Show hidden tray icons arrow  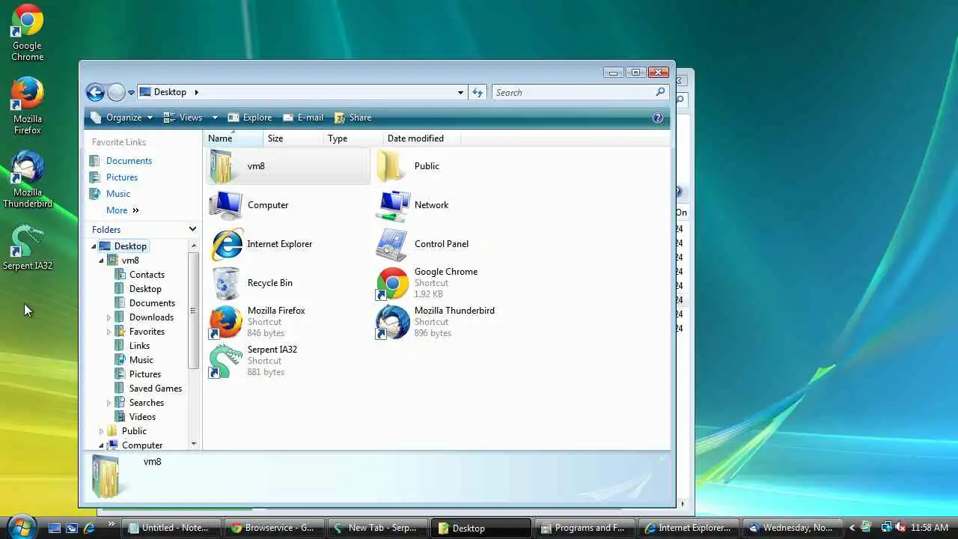click(x=852, y=528)
